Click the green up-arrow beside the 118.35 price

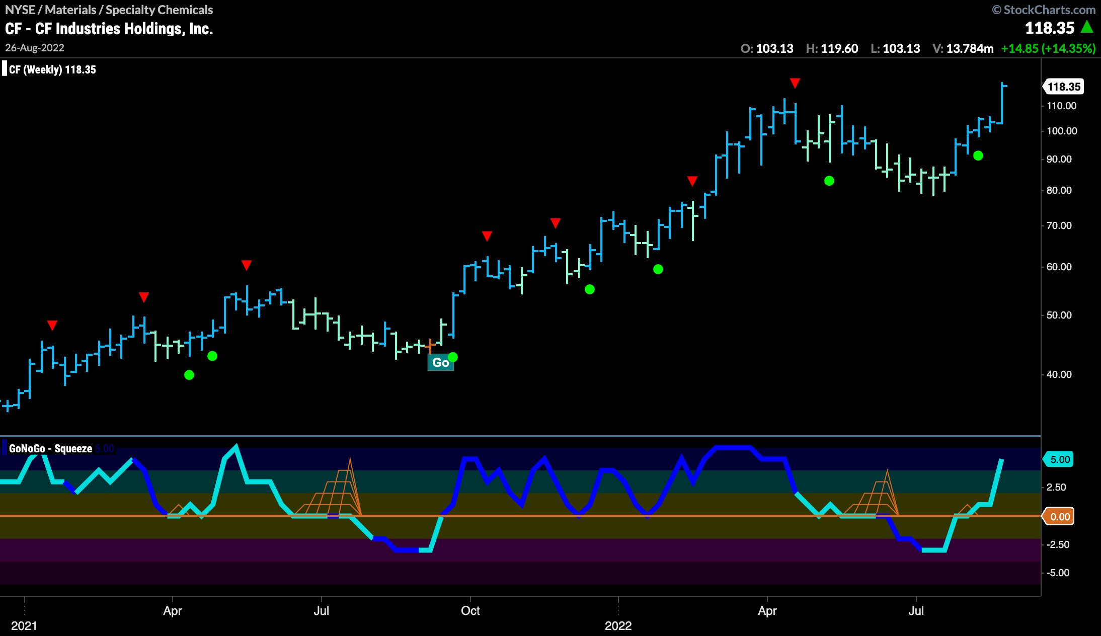pos(1087,27)
